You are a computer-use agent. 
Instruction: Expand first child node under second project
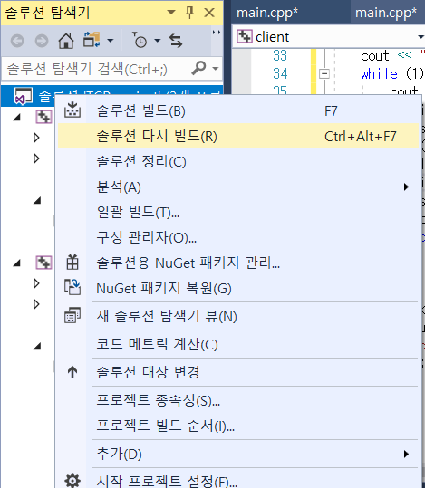36,283
